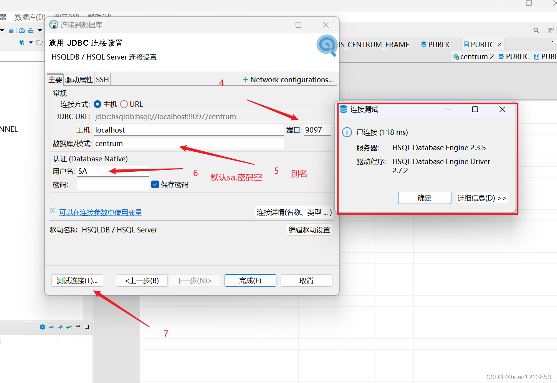Viewport: 557px width, 383px height.
Task: Maximize the lower-left panel
Action: pos(87,327)
